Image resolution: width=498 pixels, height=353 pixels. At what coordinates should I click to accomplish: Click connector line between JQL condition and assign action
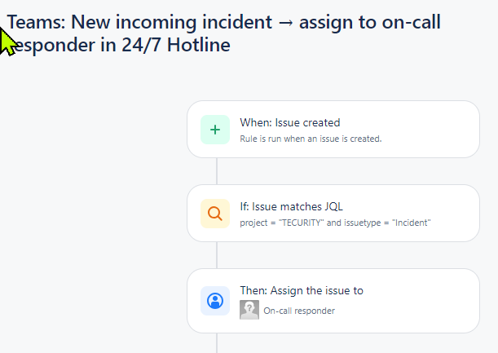click(x=217, y=254)
